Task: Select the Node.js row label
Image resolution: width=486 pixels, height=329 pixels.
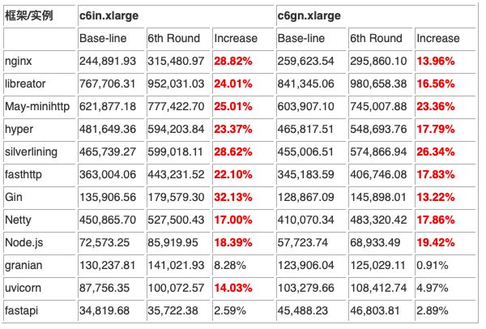Action: (x=23, y=242)
